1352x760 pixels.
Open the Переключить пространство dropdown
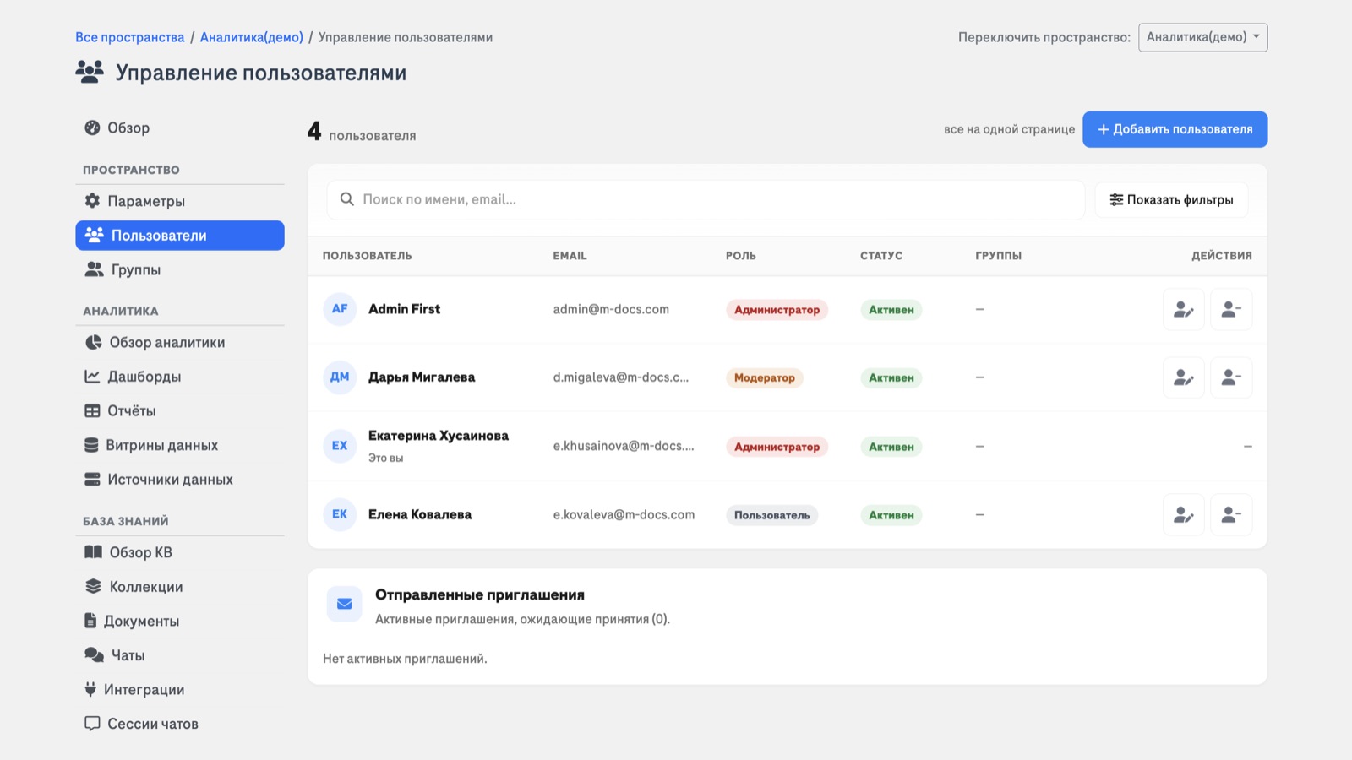click(x=1202, y=37)
